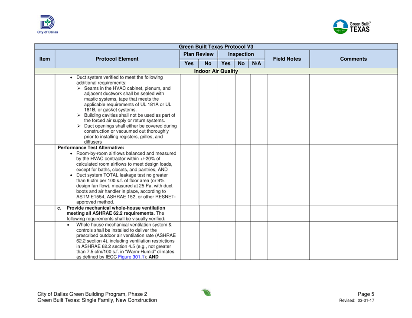Select the Green Built Texas logo
The width and height of the screenshot is (412, 318).
tap(351, 27)
